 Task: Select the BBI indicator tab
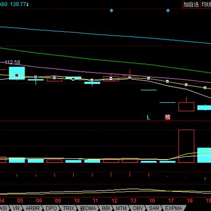(106, 208)
